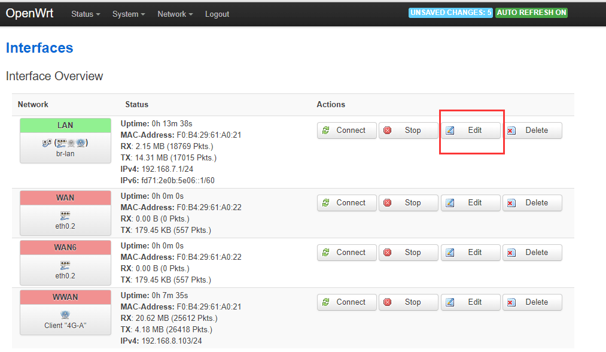Click the eth0.2 port icon under WAN
The height and width of the screenshot is (352, 606).
tap(65, 216)
